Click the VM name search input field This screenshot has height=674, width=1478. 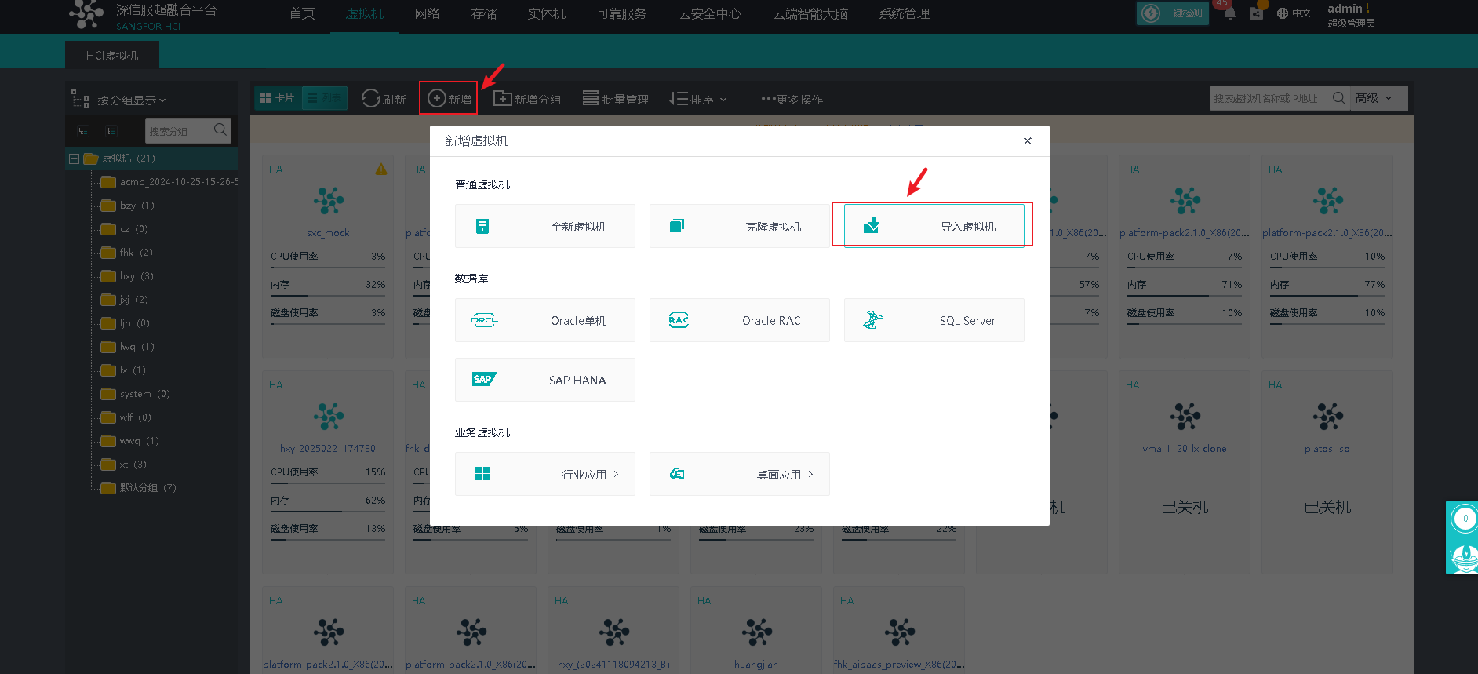click(1269, 98)
